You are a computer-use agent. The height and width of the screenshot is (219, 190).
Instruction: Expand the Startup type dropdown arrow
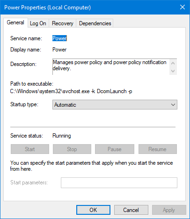173,105
